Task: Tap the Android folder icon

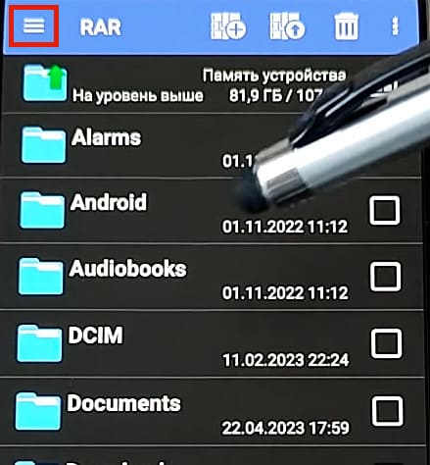Action: tap(42, 210)
